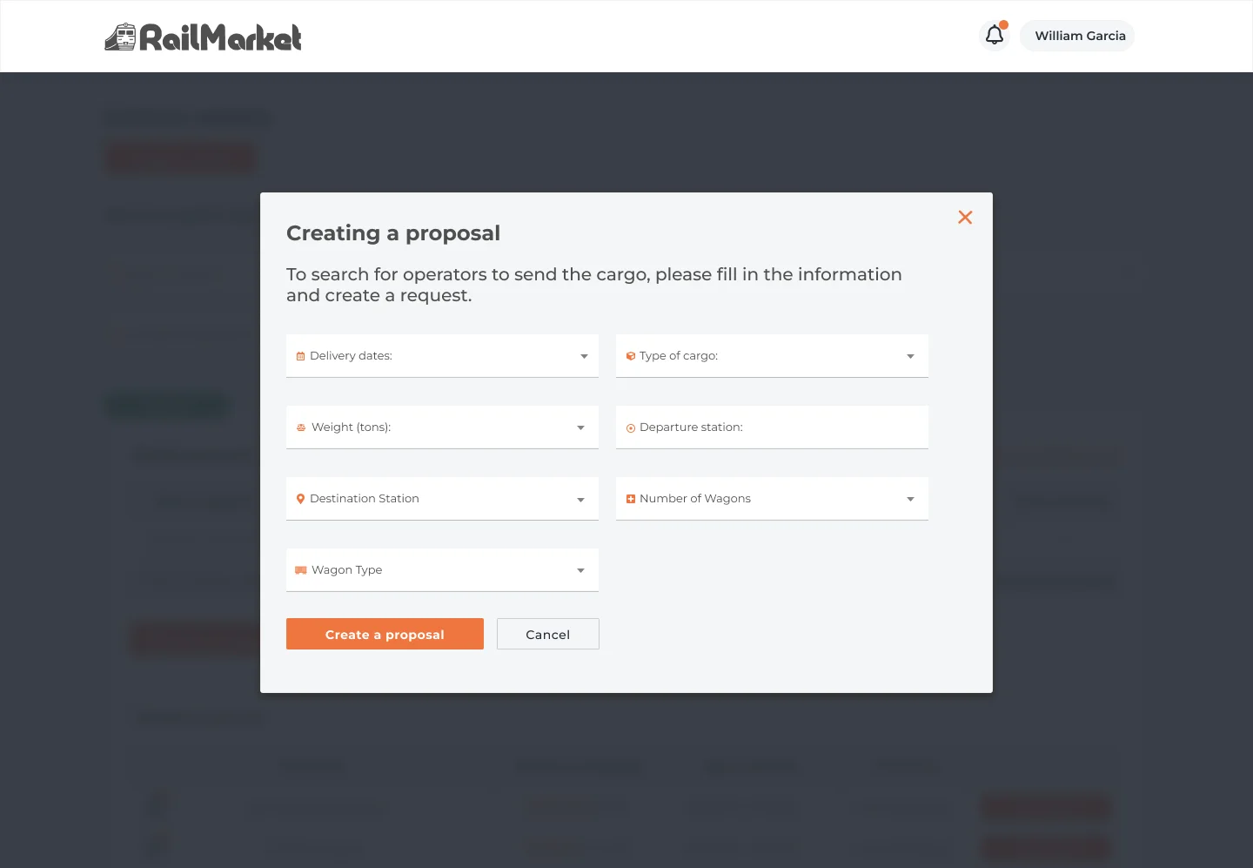Screen dimensions: 1253x868
Task: Submit with the Create a proposal button
Action: [385, 634]
